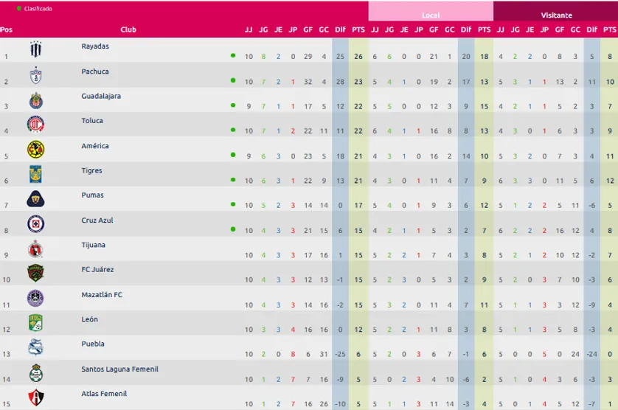
Task: Click the Atlas Femenil team crest
Action: click(35, 398)
